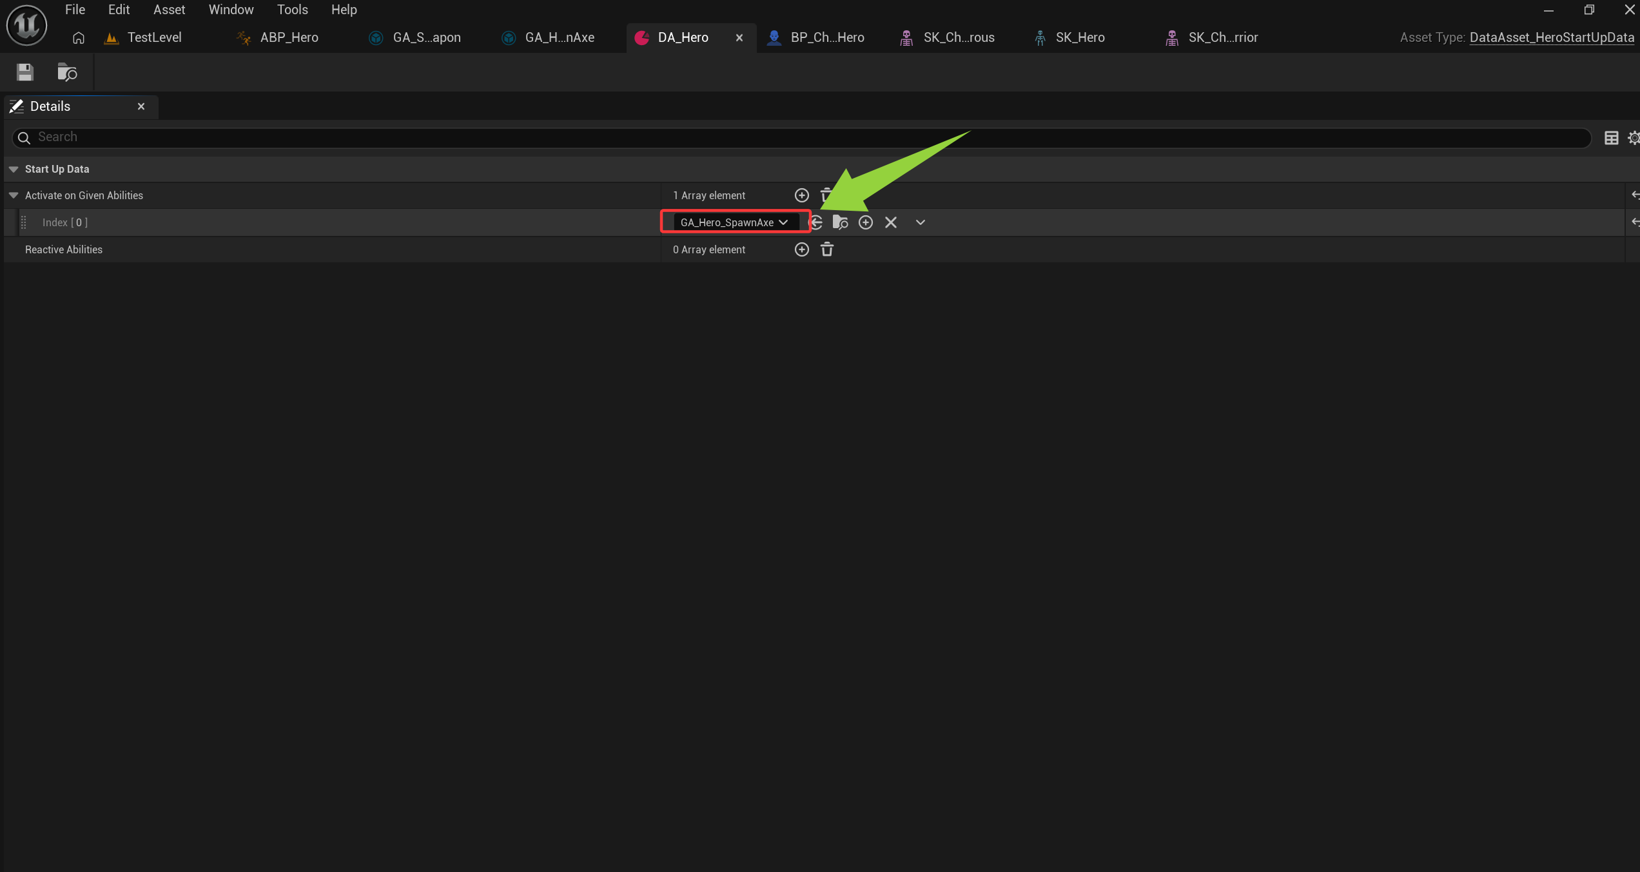Close the DA_Hero tab

coord(739,37)
